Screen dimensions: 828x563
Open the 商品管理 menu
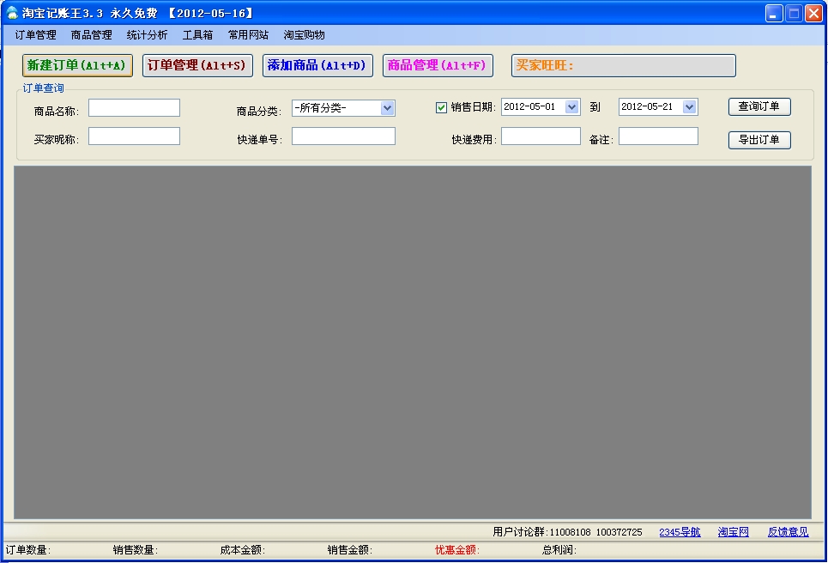(91, 35)
